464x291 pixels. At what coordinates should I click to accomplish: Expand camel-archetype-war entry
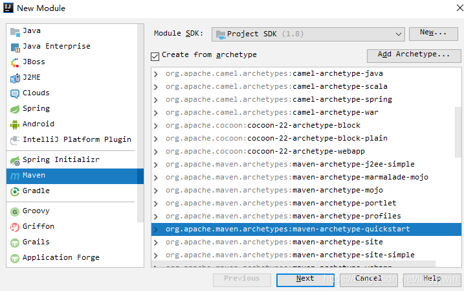pyautogui.click(x=156, y=113)
